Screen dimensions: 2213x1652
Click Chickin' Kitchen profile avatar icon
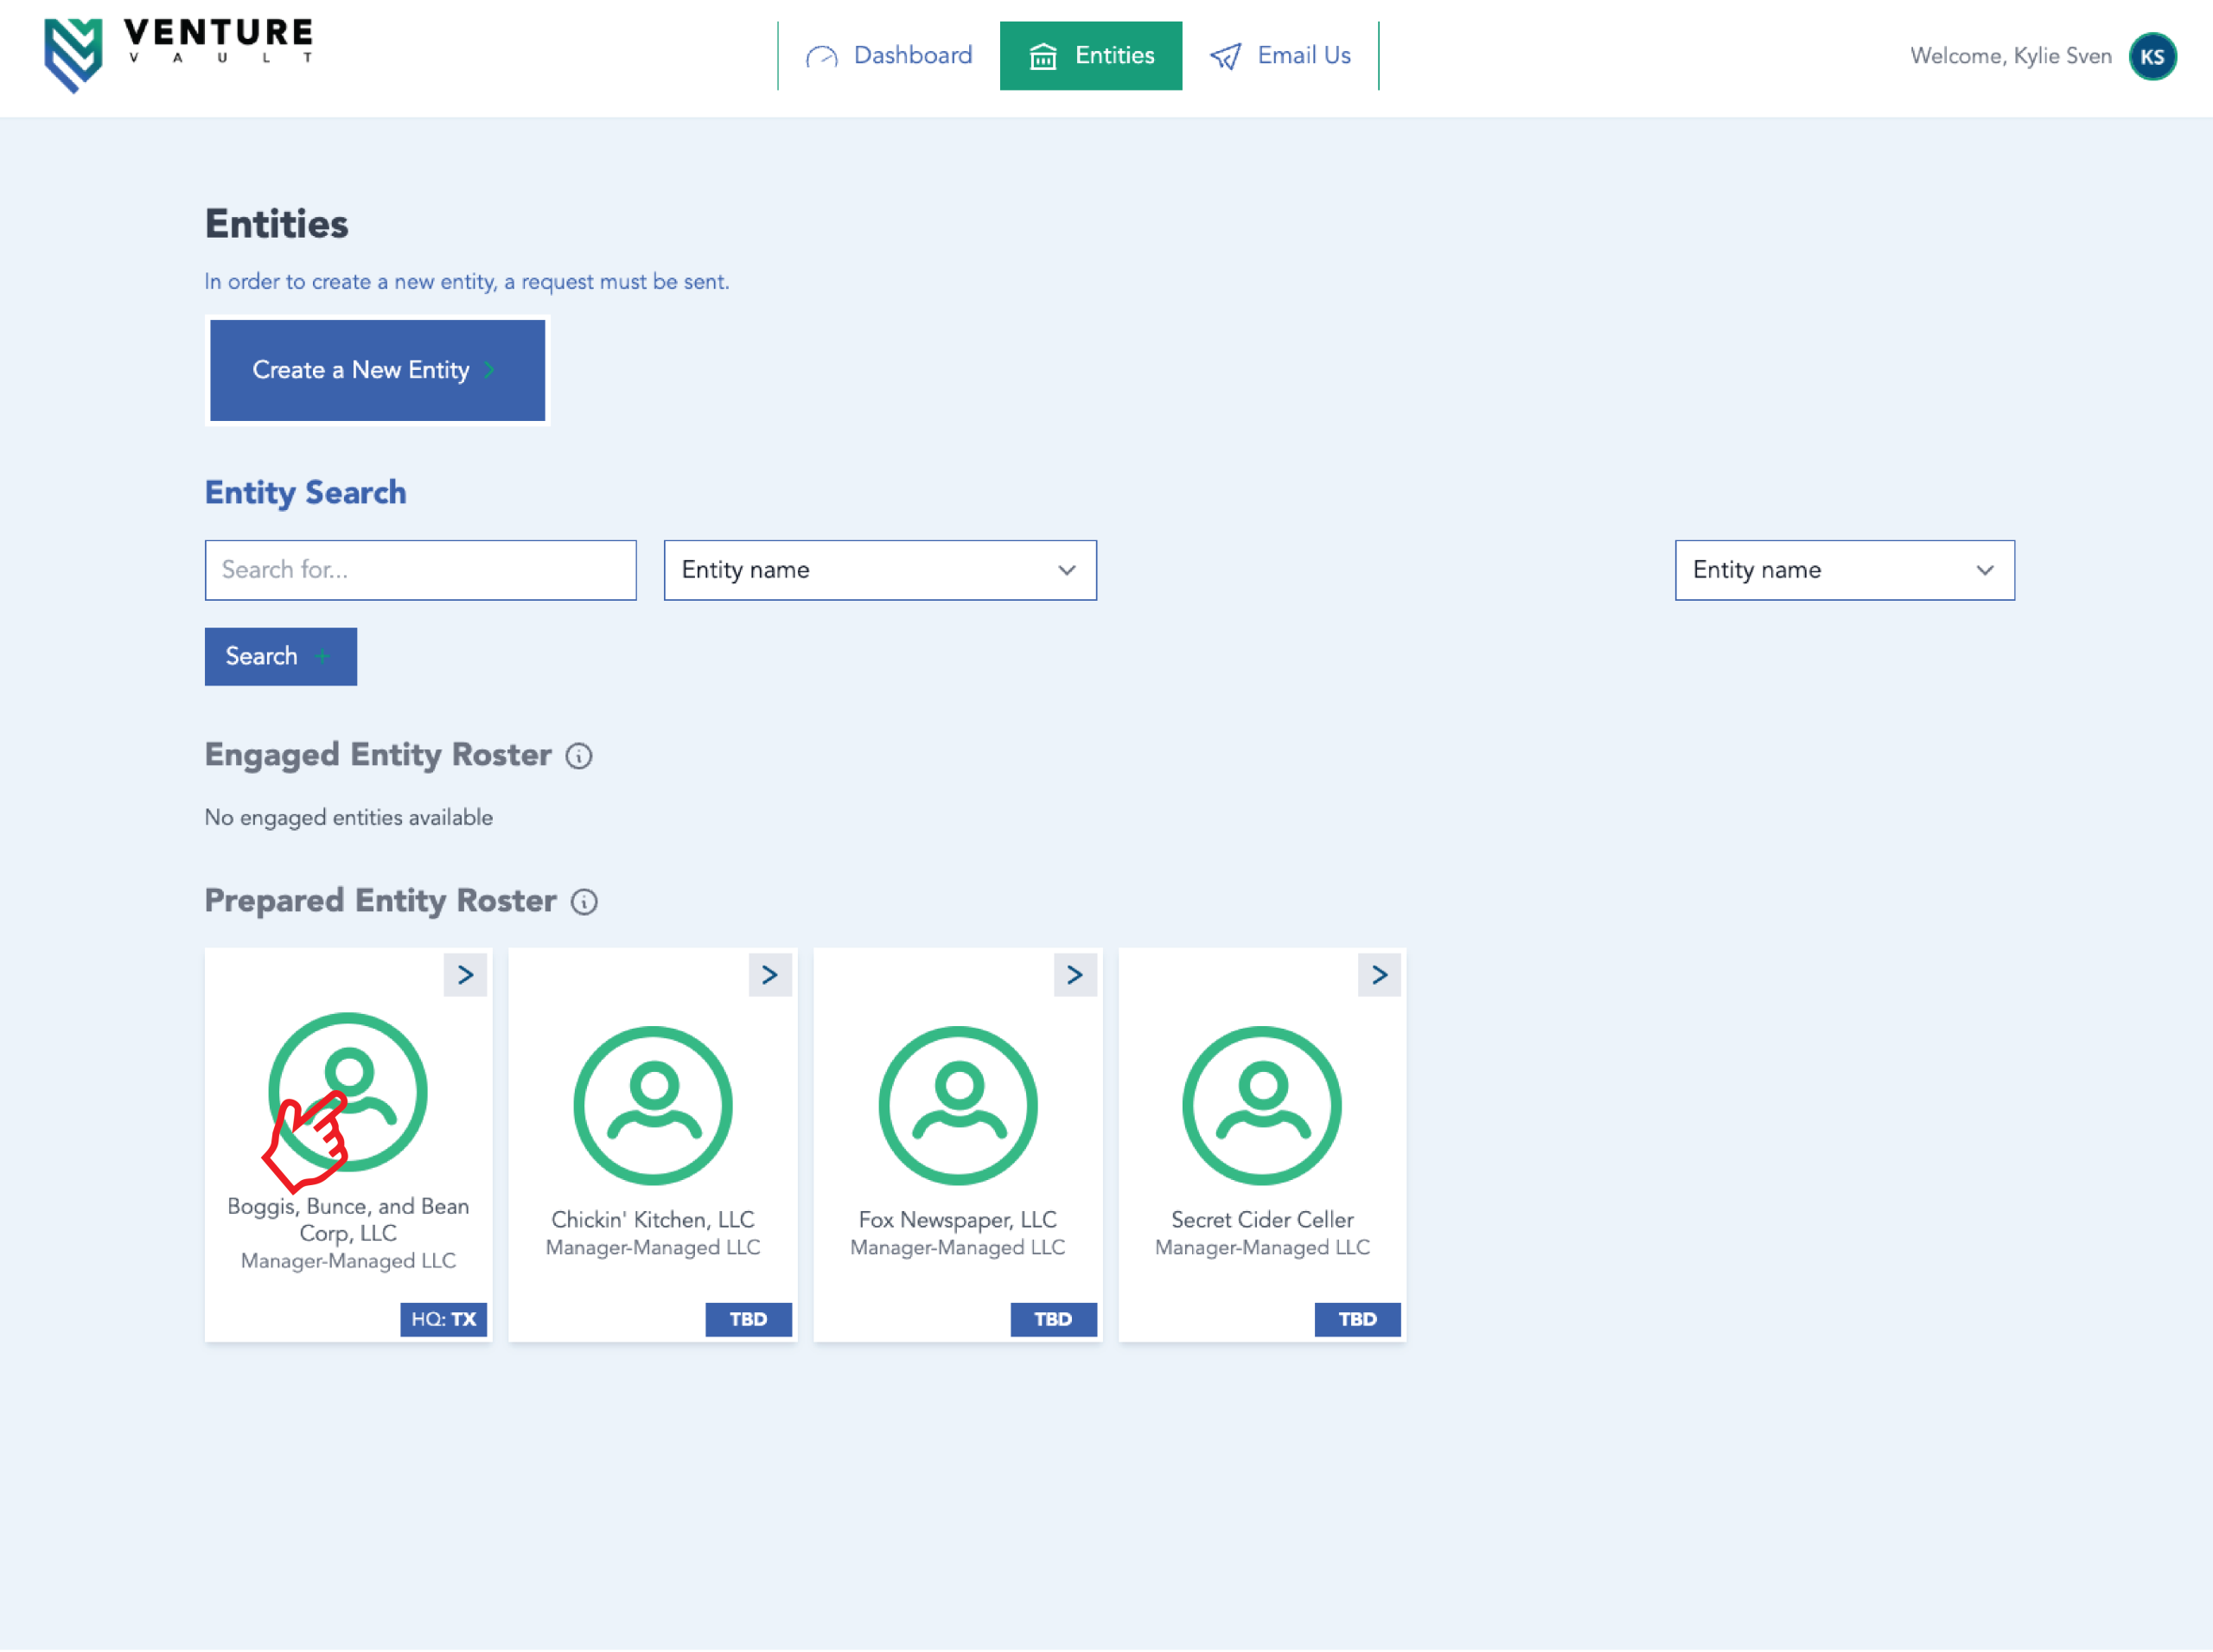click(653, 1105)
